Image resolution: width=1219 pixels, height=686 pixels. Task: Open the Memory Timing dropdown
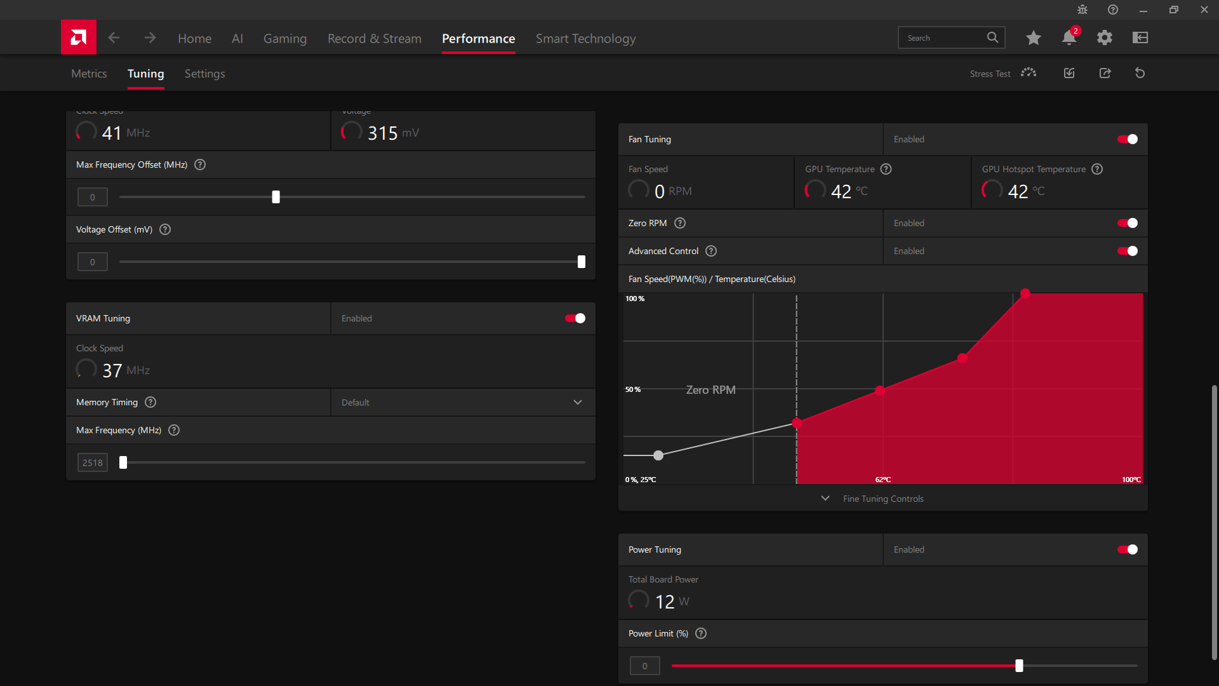(x=578, y=402)
